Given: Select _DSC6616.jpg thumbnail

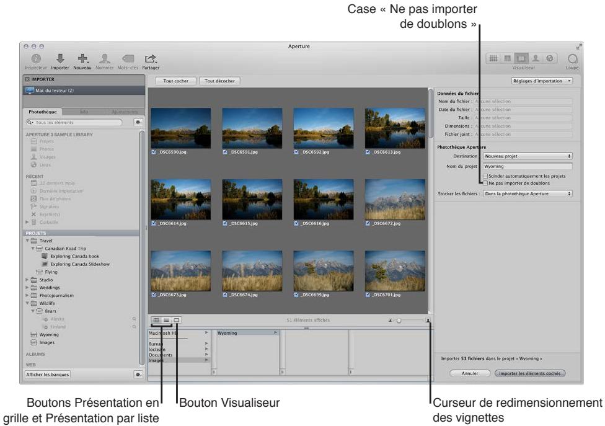Looking at the screenshot, I should [x=324, y=200].
